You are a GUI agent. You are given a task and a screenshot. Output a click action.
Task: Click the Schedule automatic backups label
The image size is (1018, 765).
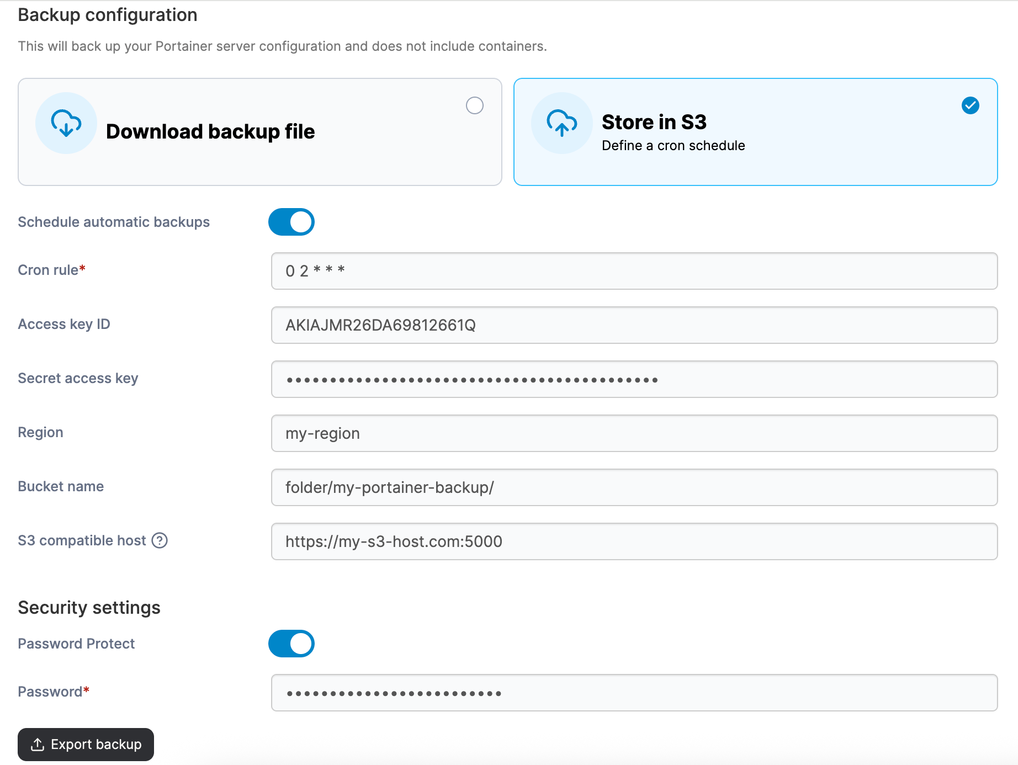coord(114,222)
